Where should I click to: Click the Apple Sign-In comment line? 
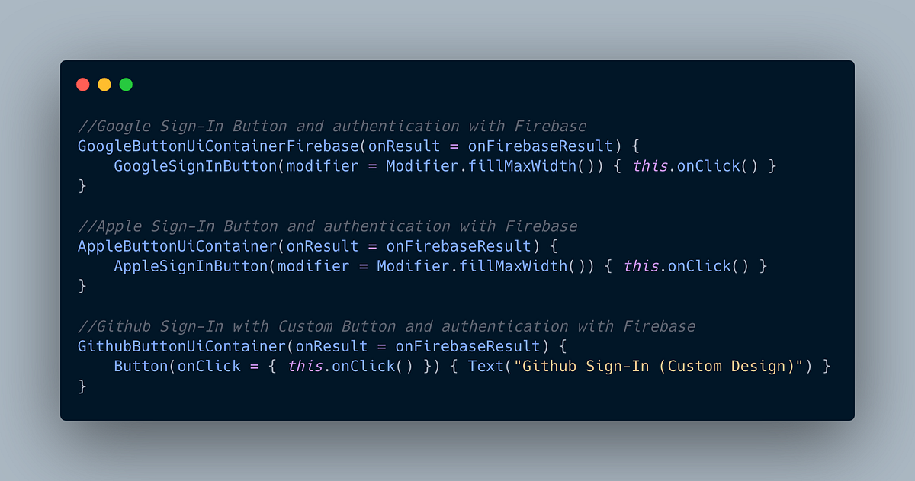pos(328,226)
